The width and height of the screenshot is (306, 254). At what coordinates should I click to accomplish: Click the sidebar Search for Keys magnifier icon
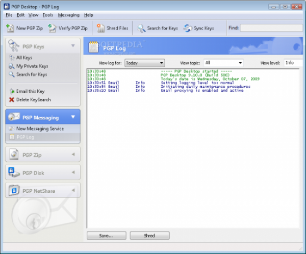coord(12,74)
